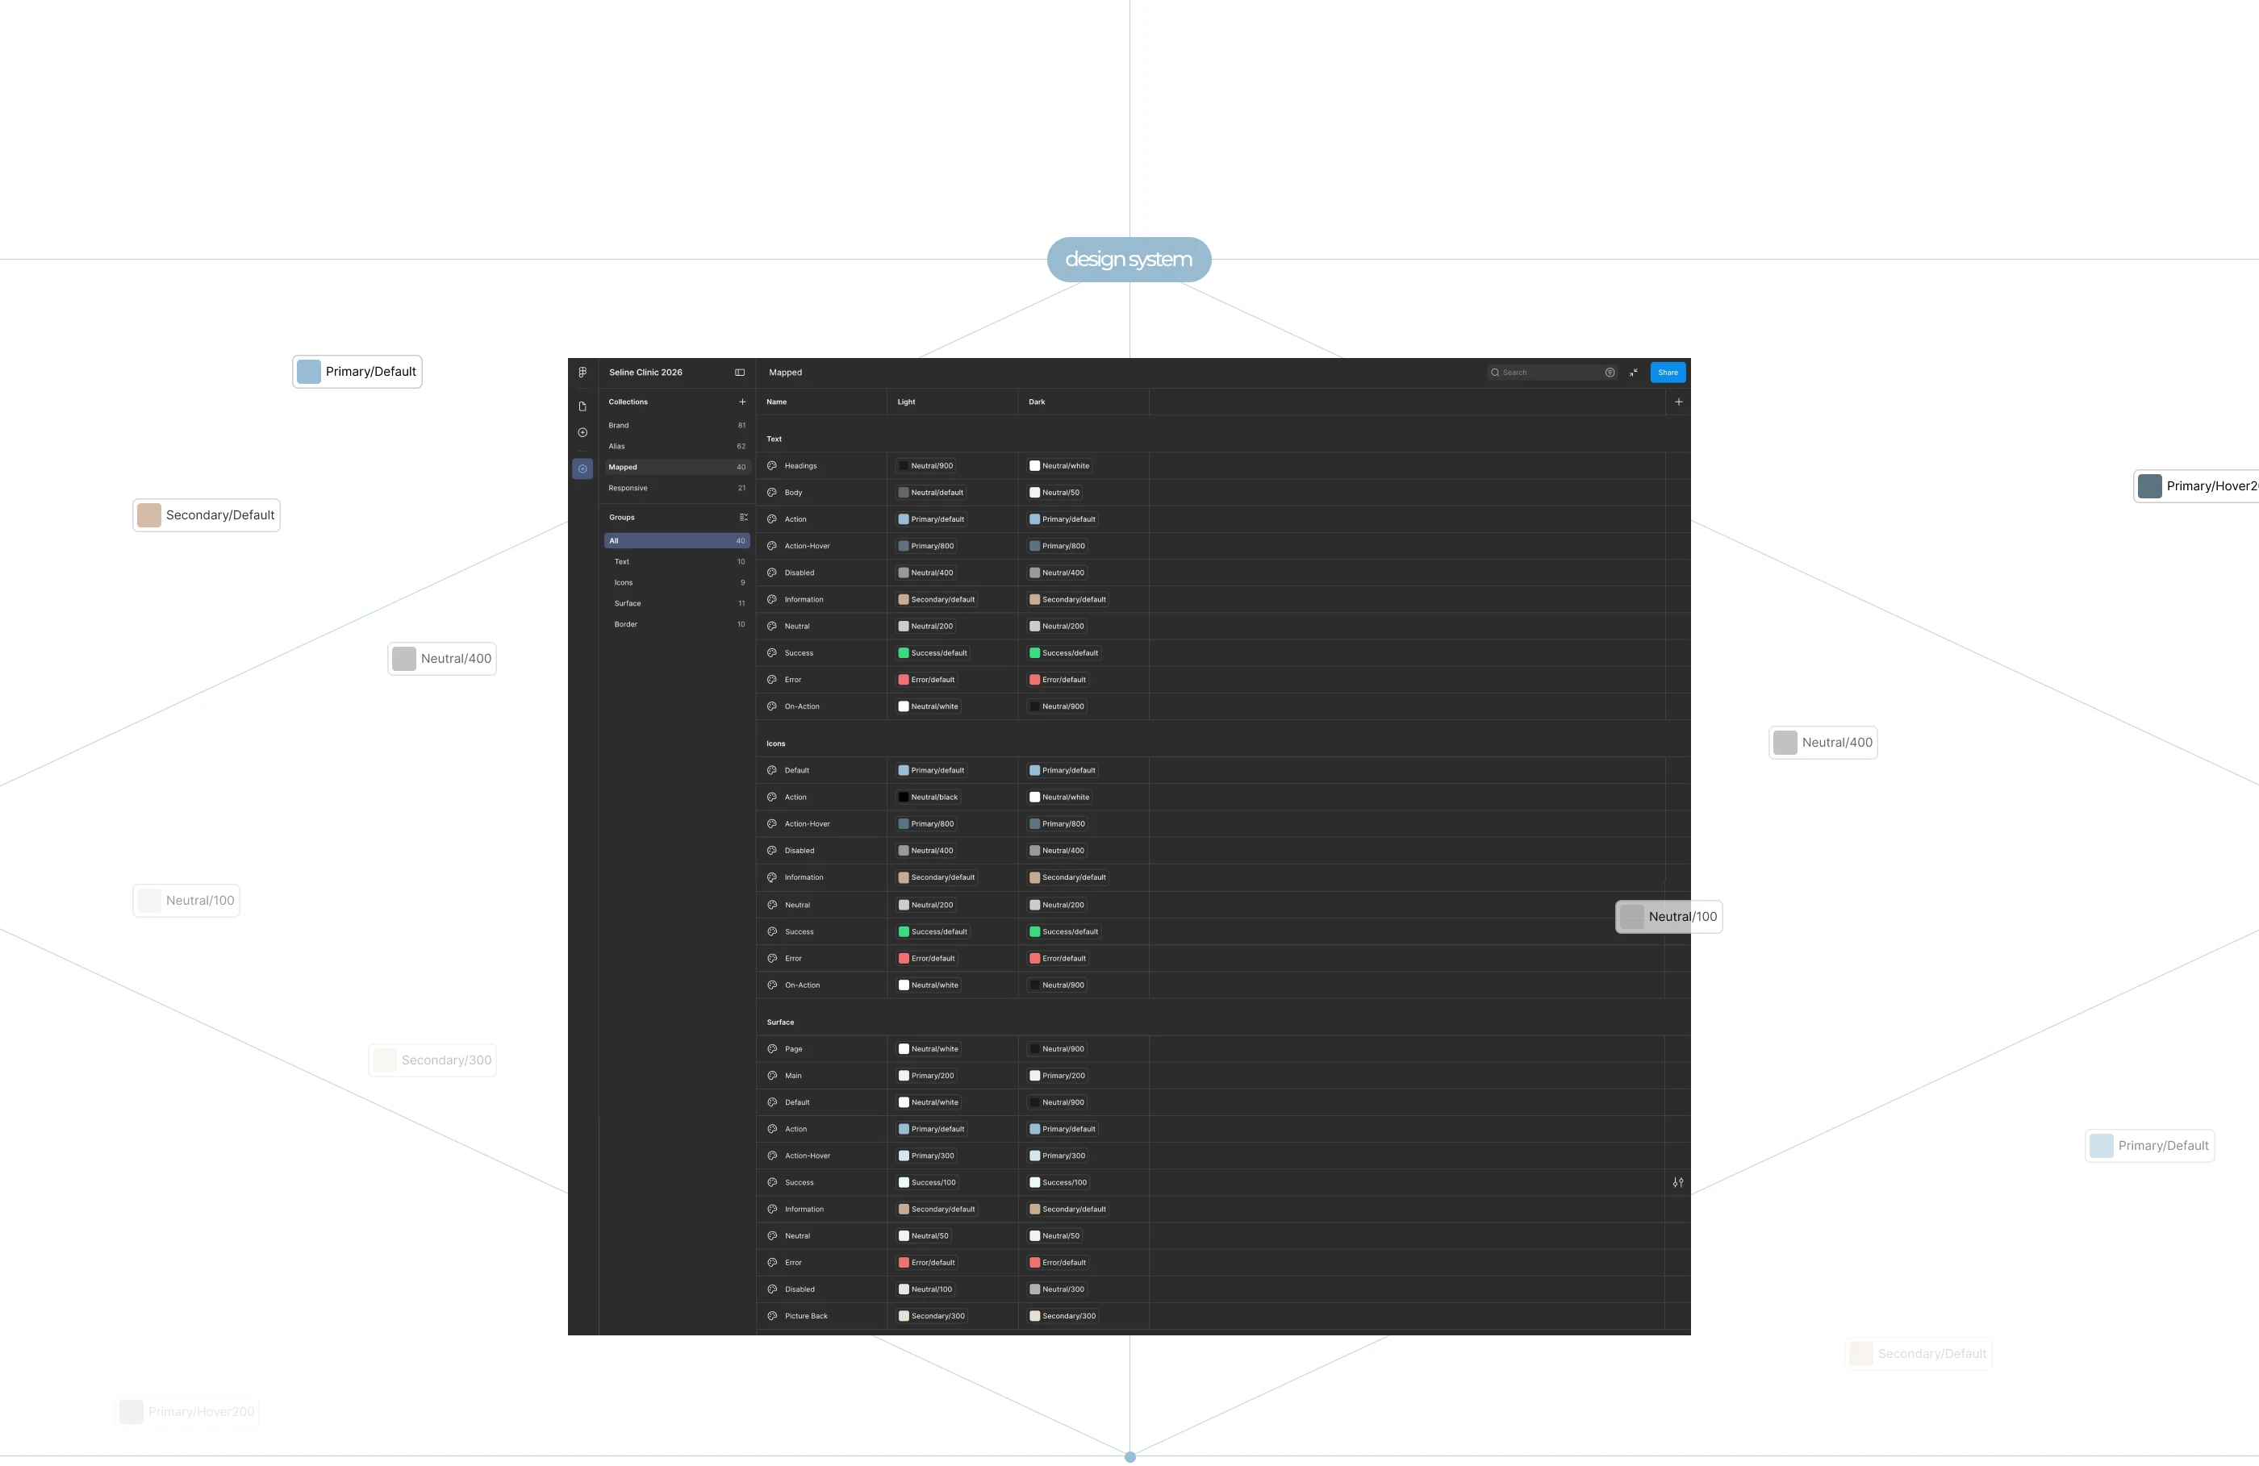The image size is (2259, 1466).
Task: Select the Text group in Groups list
Action: click(x=677, y=562)
